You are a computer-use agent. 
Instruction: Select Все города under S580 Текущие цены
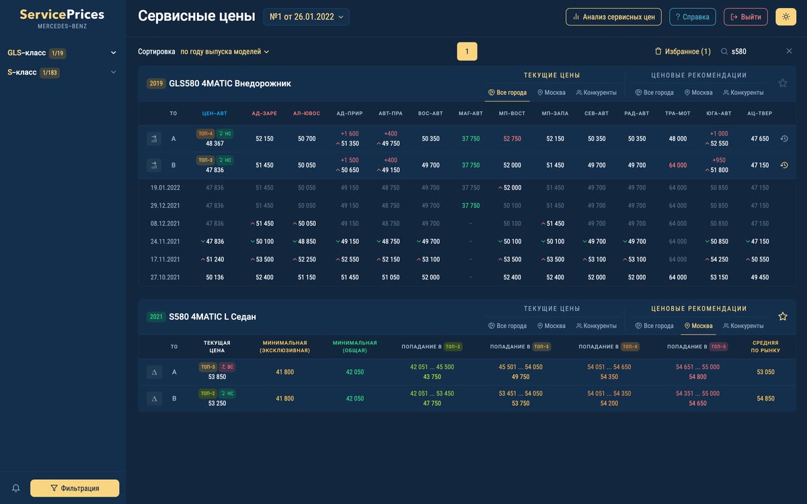click(507, 326)
